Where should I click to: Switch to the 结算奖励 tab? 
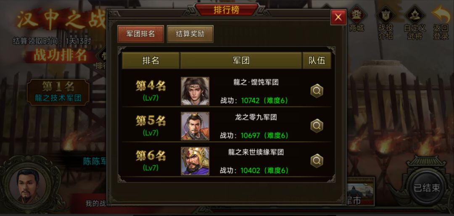click(190, 34)
